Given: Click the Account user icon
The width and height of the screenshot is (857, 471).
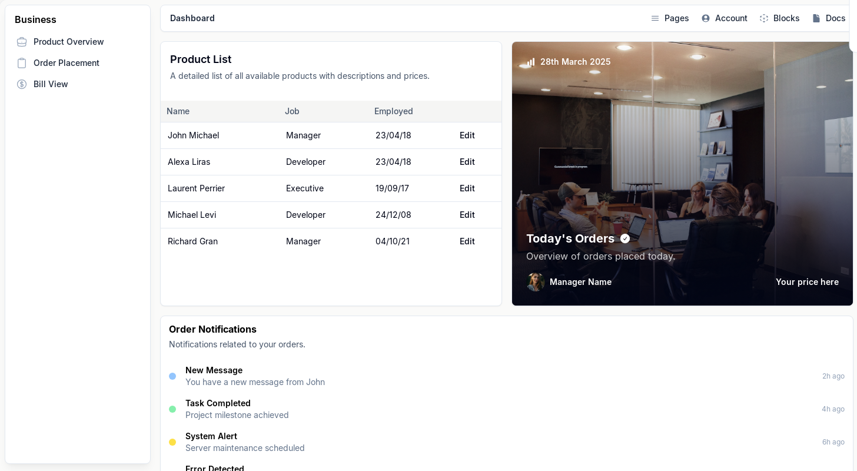Looking at the screenshot, I should tap(706, 18).
